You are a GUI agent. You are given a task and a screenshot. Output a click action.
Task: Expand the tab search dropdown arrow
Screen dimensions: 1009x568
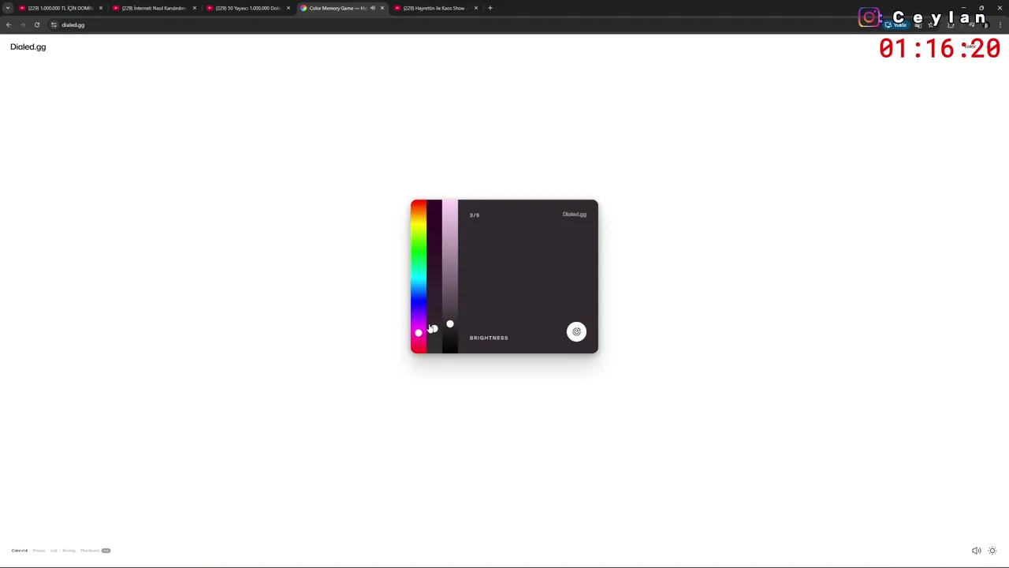pos(7,8)
